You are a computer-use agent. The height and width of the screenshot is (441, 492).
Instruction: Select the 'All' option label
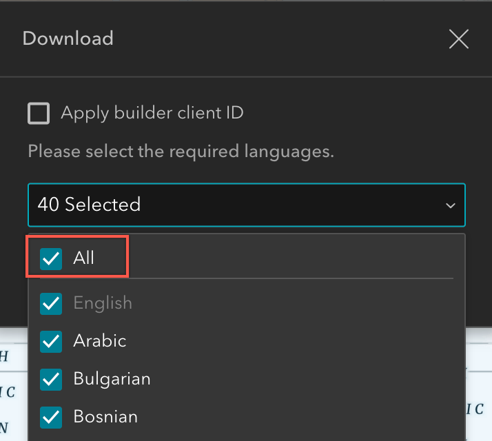click(x=83, y=258)
